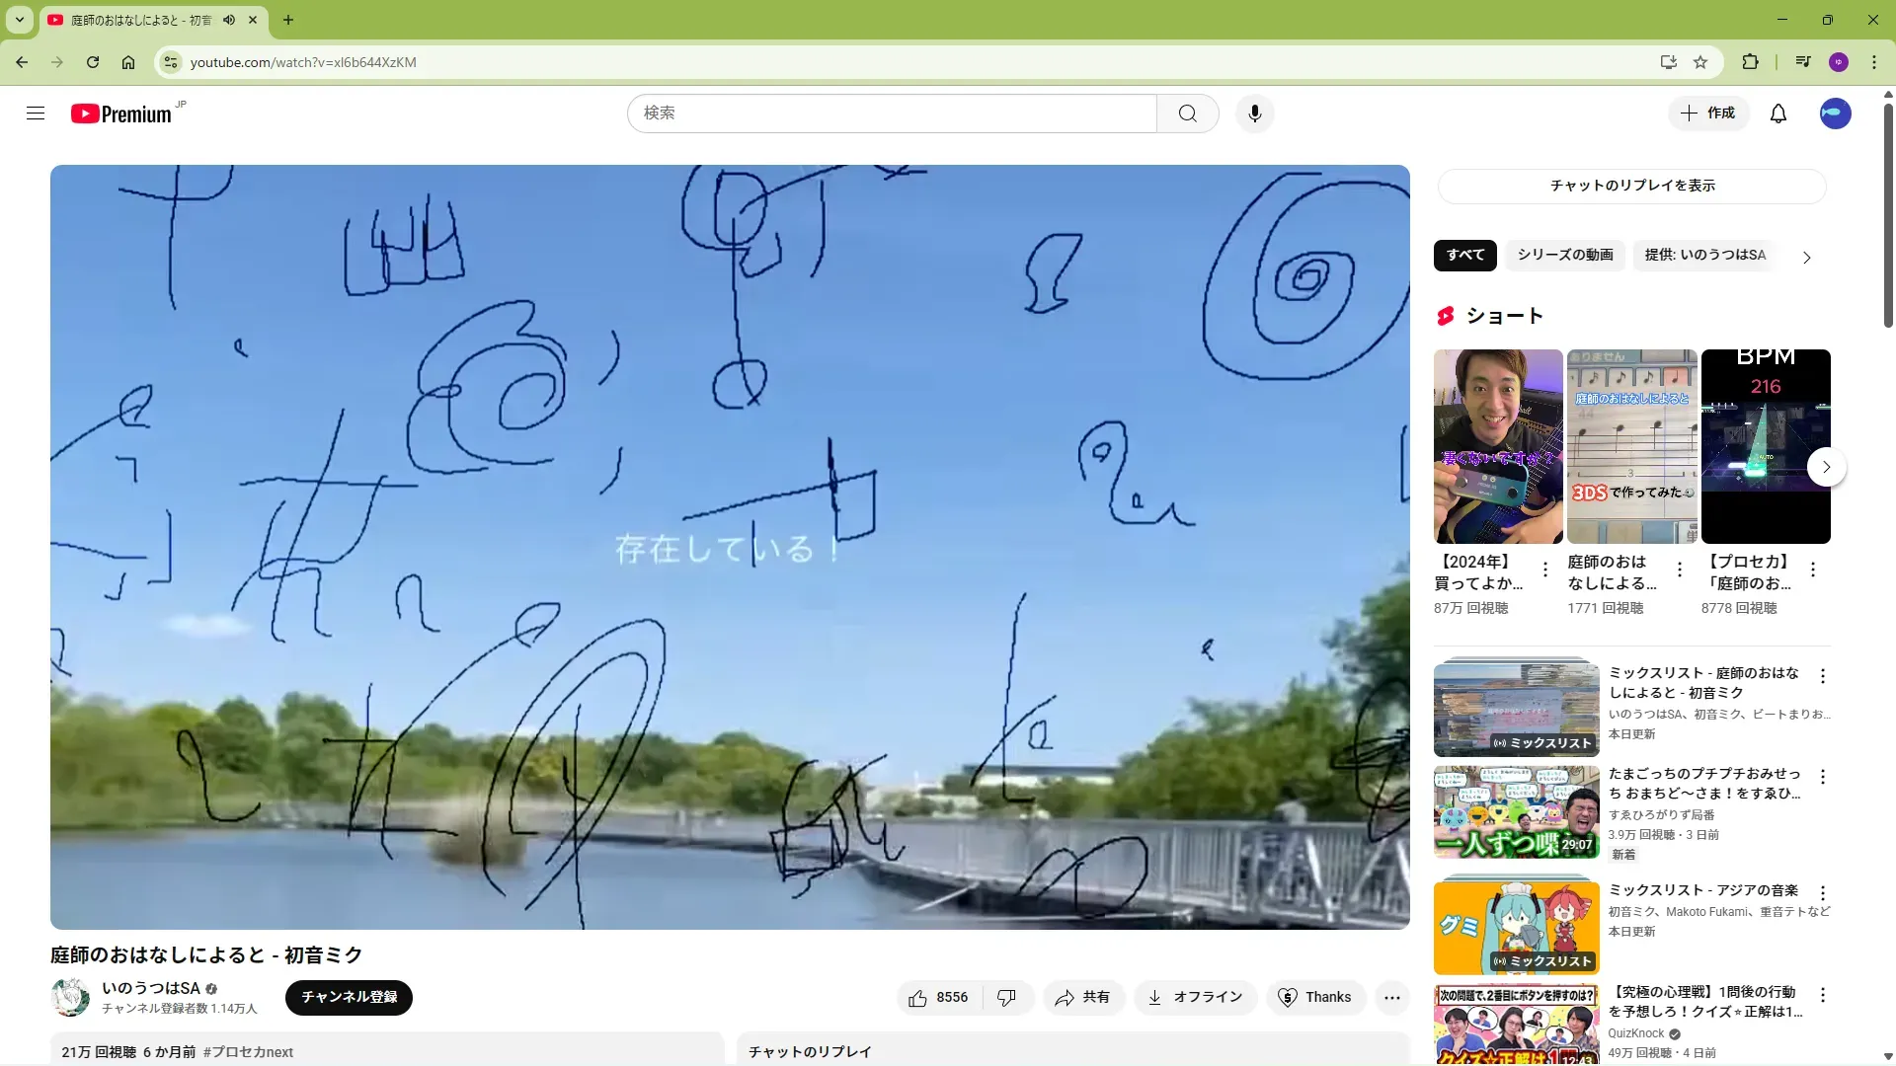Dislike the video with thumbs down
The height and width of the screenshot is (1066, 1896).
(1006, 997)
